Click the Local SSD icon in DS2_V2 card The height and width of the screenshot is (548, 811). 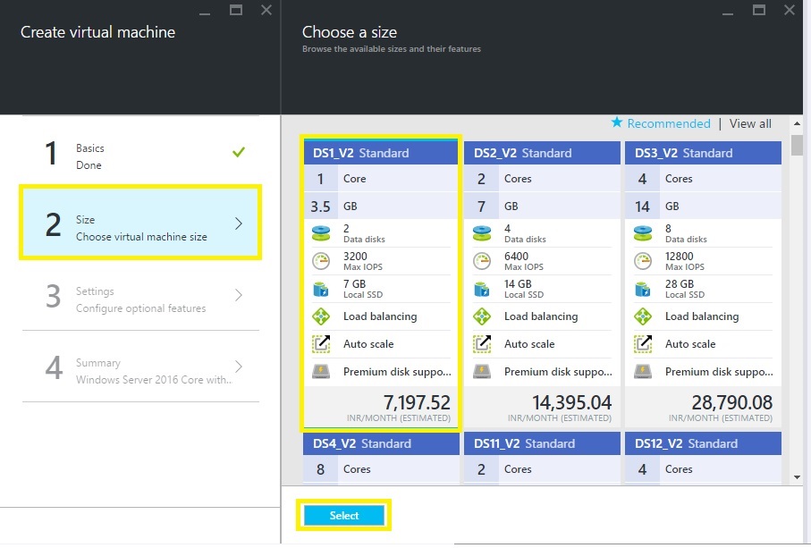pyautogui.click(x=482, y=289)
